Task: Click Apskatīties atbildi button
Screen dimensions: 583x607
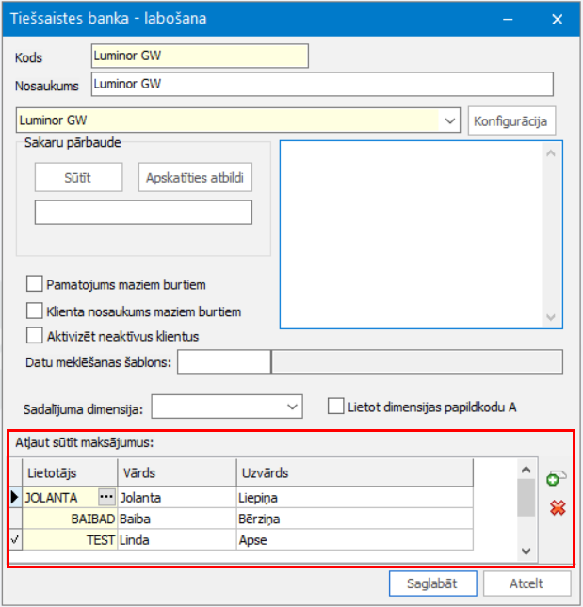Action: click(x=195, y=177)
